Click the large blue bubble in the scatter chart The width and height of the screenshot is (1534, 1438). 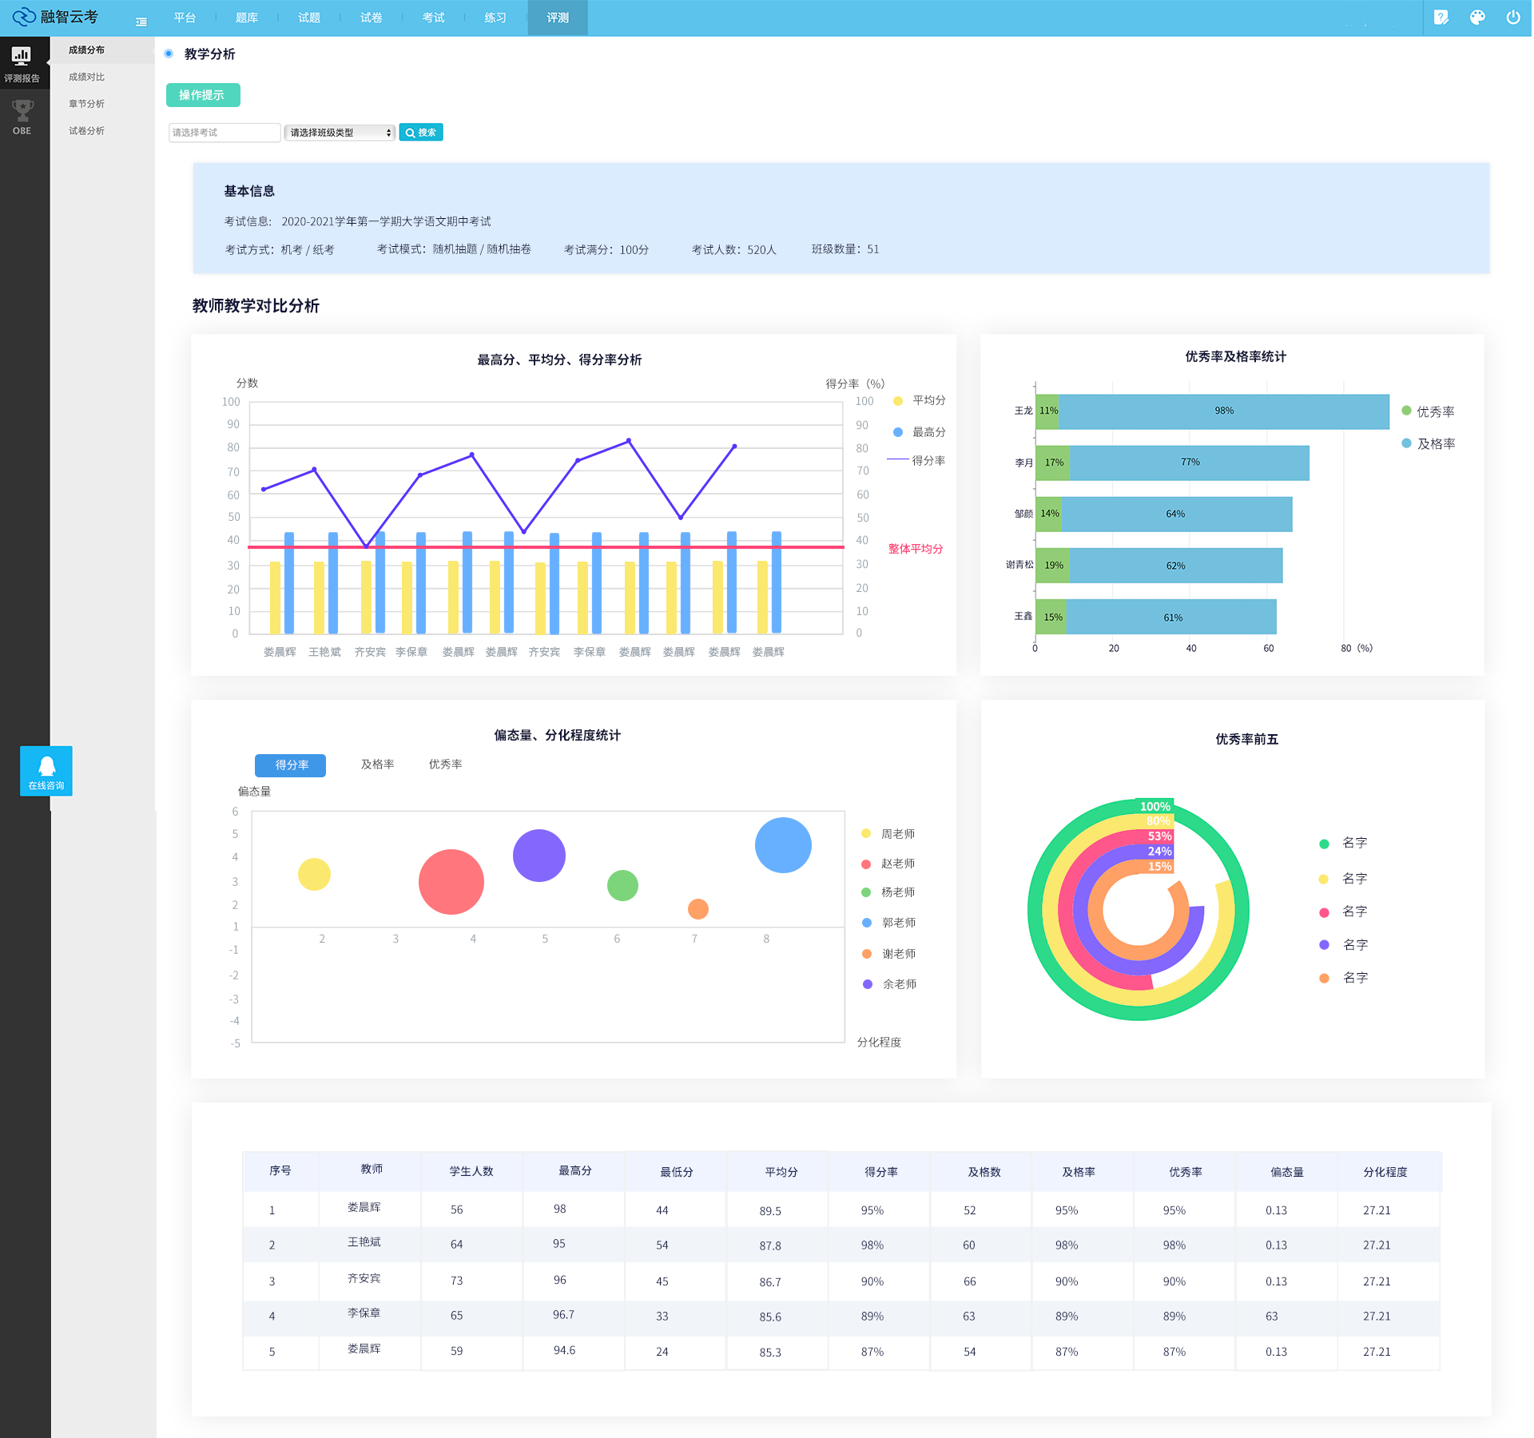coord(783,844)
